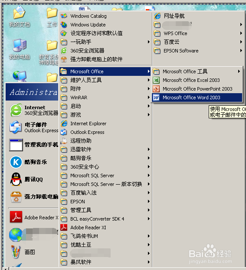Expand Microsoft Office 工具 submenu arrow
The image size is (246, 270).
click(x=239, y=71)
